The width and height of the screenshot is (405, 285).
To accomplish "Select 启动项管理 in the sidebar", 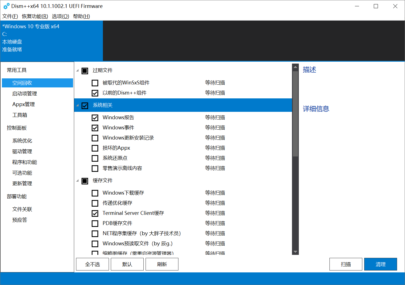I will click(25, 94).
